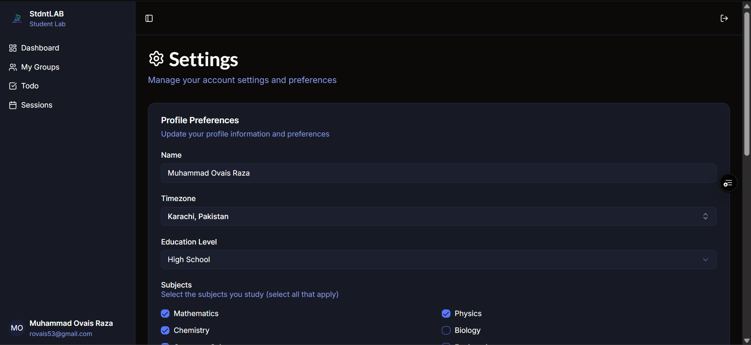This screenshot has width=751, height=345.
Task: Check the Biology subject checkbox
Action: click(446, 331)
